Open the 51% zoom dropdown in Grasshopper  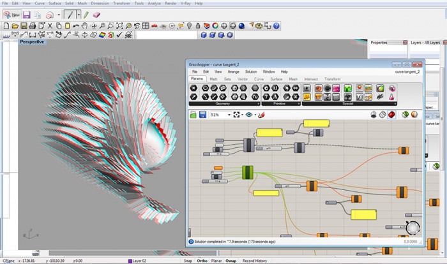229,115
